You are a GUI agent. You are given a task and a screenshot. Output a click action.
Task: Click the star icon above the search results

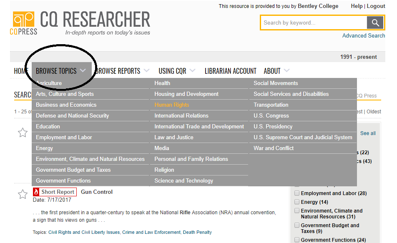click(x=23, y=132)
